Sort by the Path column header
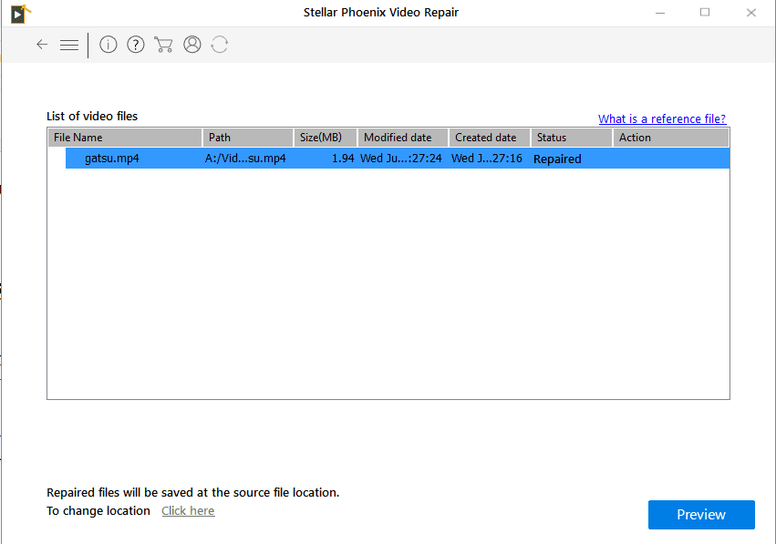 [x=247, y=138]
